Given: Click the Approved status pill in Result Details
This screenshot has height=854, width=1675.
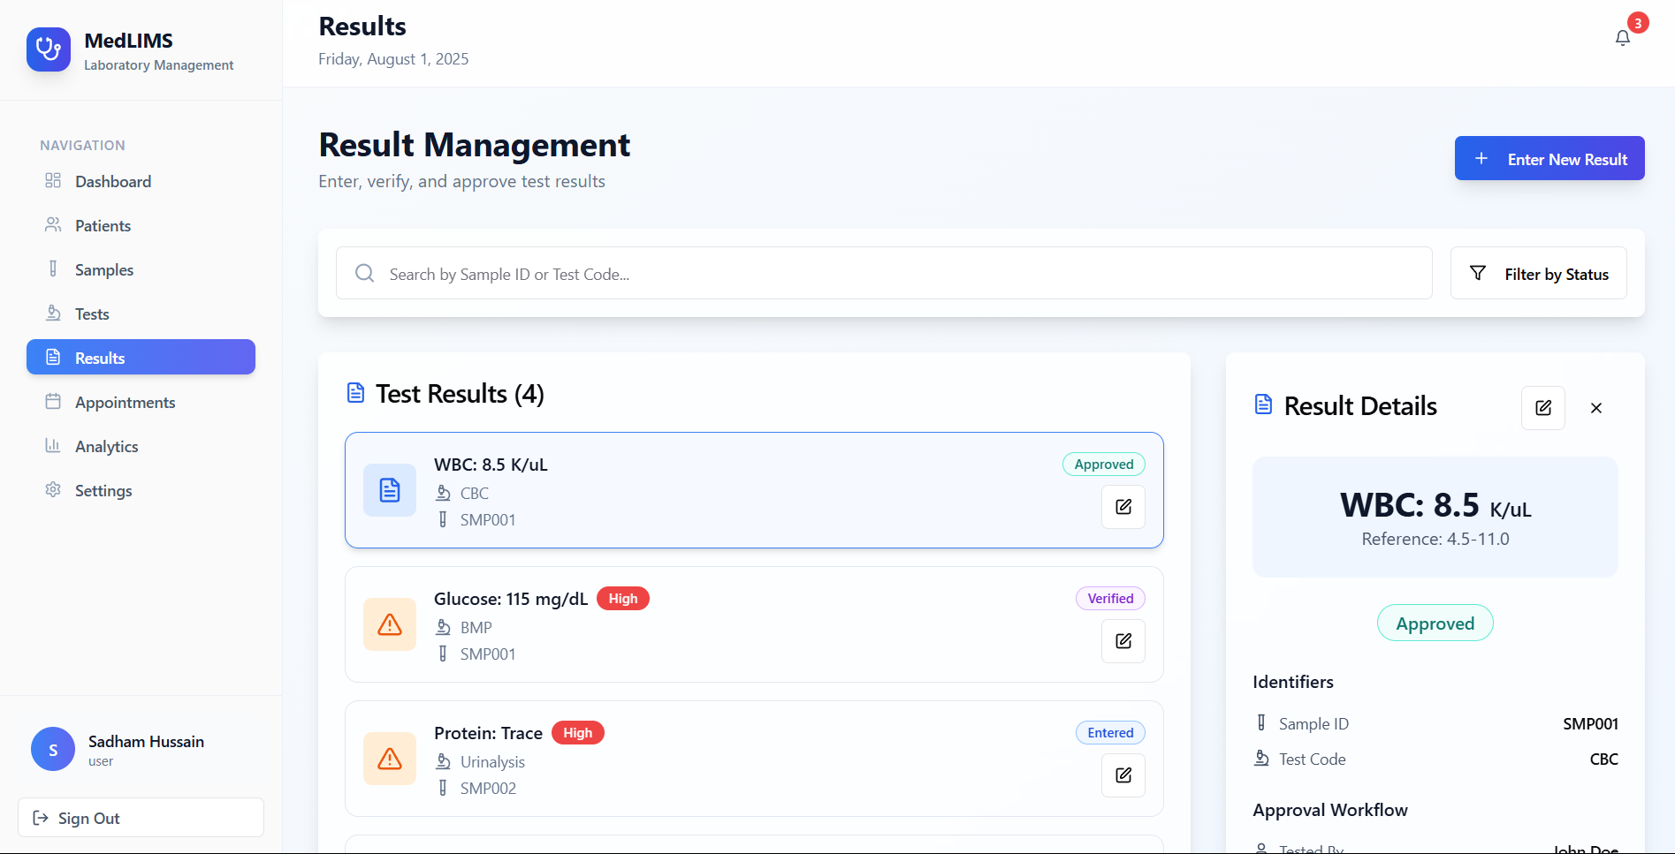Looking at the screenshot, I should click(1435, 623).
